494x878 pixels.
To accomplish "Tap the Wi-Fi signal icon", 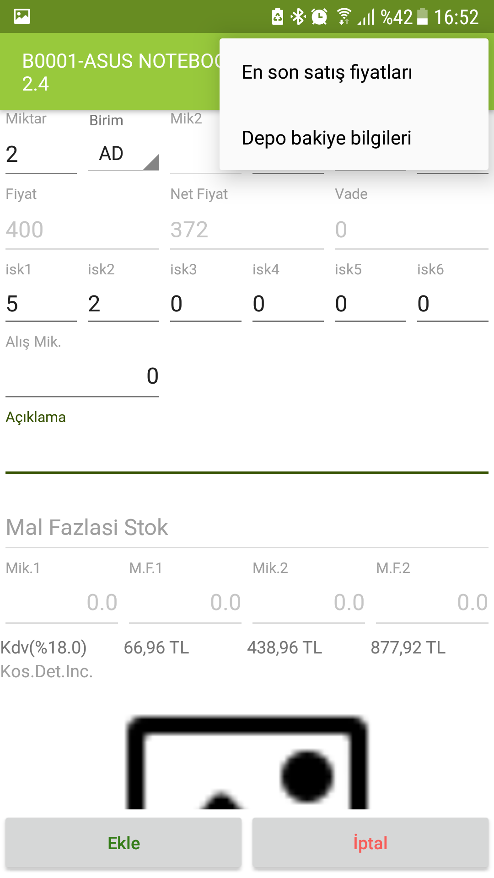I will point(344,16).
